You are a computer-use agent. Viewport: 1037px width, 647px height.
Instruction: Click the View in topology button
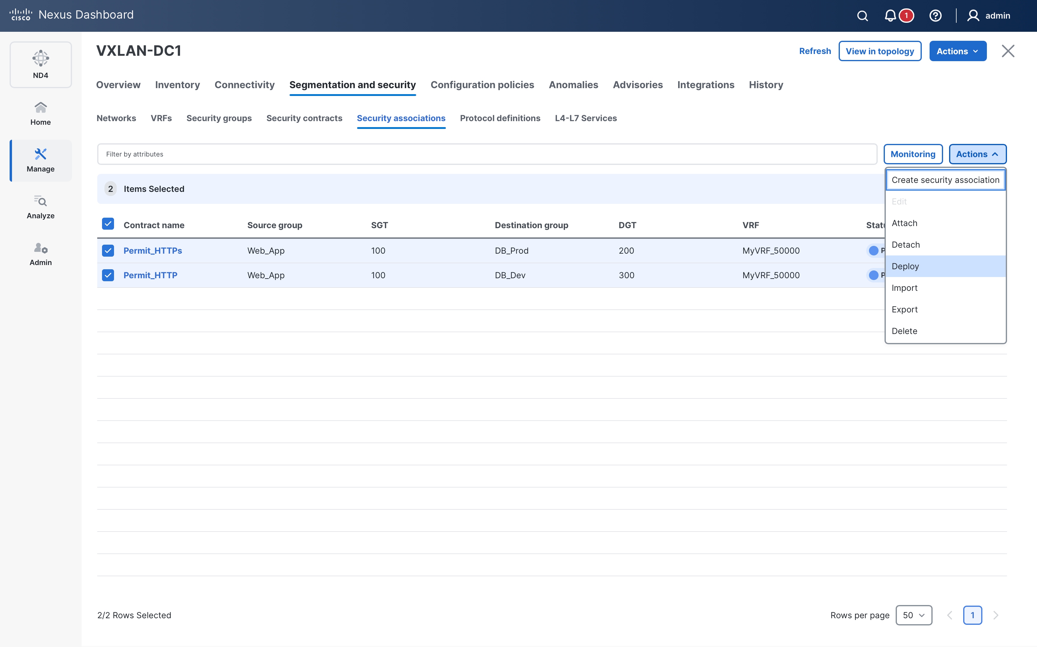[880, 51]
